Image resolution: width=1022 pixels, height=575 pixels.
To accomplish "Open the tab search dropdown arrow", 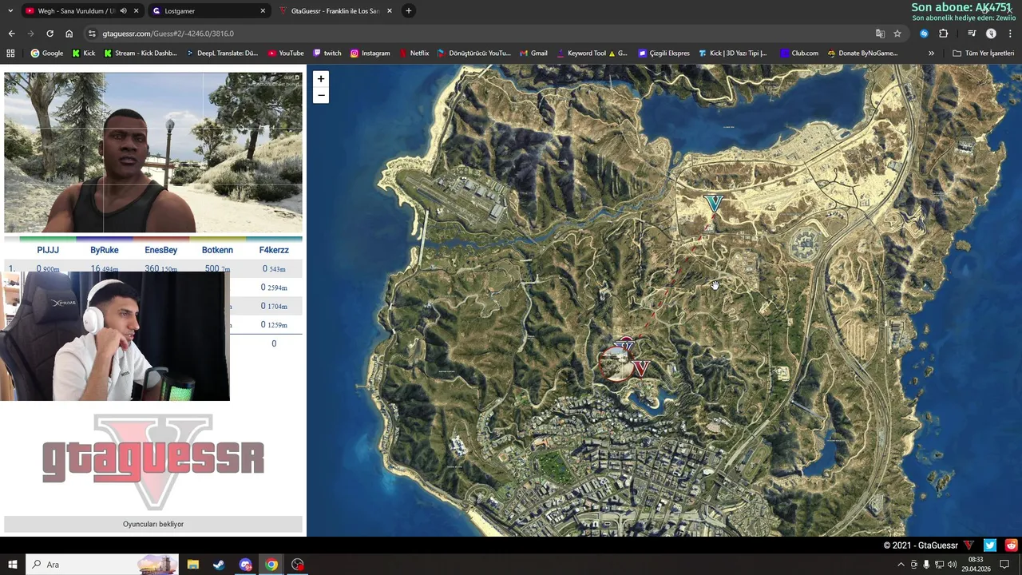I will coord(10,11).
